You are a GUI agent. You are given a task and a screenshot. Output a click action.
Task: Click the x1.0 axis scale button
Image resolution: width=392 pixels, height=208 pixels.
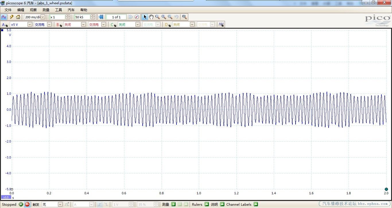click(6, 197)
